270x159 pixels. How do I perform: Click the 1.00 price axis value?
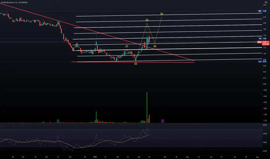coord(264,53)
